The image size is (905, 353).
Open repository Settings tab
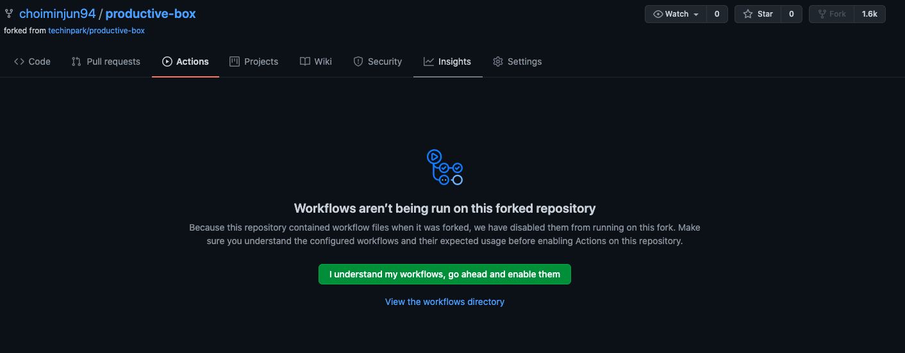pyautogui.click(x=517, y=62)
